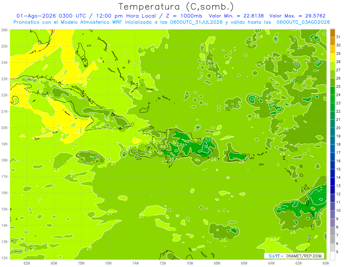Click the title "Temperatura (C,somb.)"
This screenshot has height=267, width=346.
[176, 7]
